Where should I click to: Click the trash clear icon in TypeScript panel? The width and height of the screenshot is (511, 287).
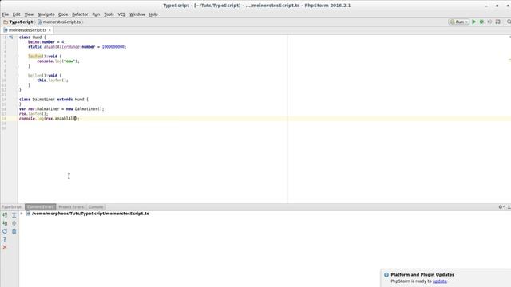coord(14,231)
